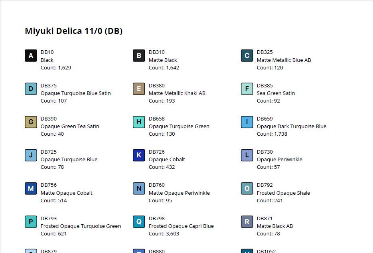The height and width of the screenshot is (253, 373).
Task: Pick the periwinkle swatch labeled L
Action: tap(247, 155)
